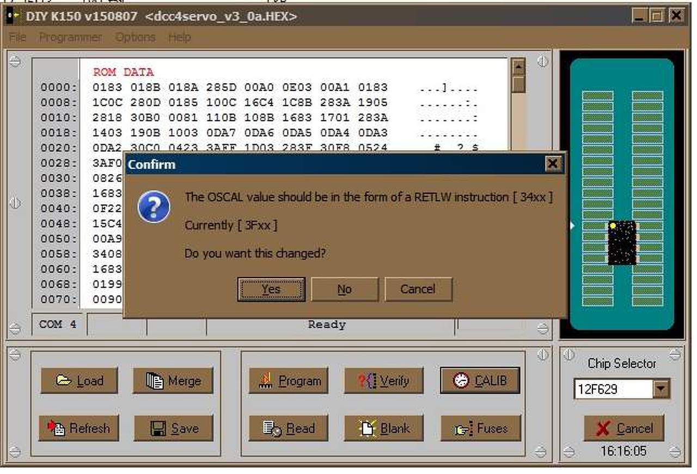697x474 pixels.
Task: Click hex value "30B0" in row 0010
Action: 145,118
